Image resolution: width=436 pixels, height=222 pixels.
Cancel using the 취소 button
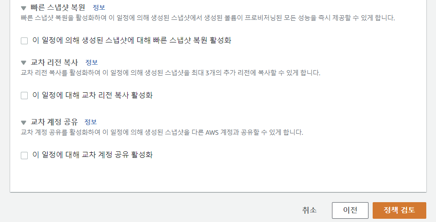point(309,210)
